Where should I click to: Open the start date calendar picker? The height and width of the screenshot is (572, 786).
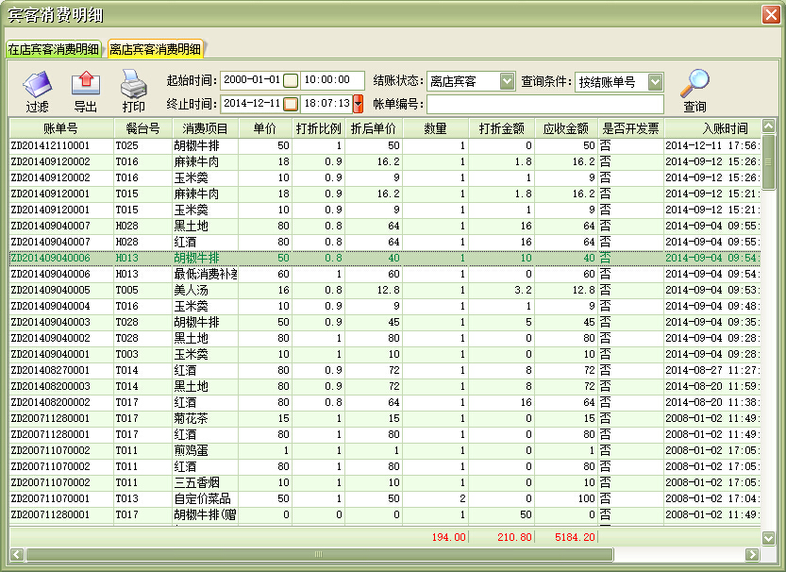(x=291, y=81)
